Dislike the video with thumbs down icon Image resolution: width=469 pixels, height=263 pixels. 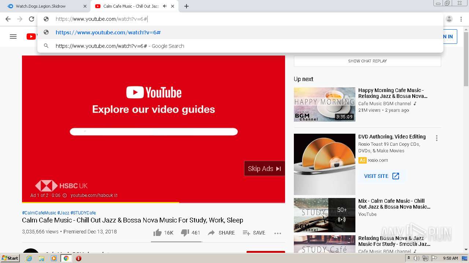coord(185,233)
